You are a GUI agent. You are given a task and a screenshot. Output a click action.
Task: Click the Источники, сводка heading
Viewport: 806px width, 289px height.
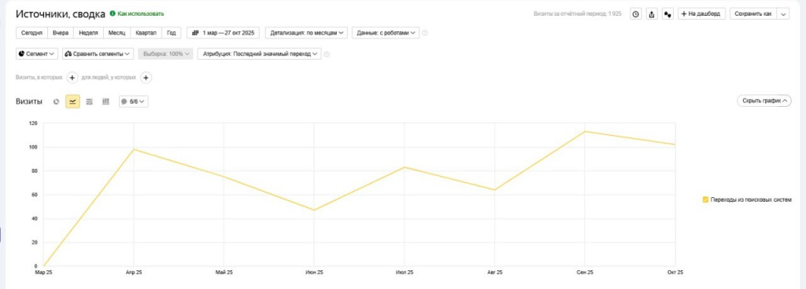click(61, 14)
